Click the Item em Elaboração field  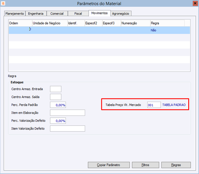(x=67, y=113)
